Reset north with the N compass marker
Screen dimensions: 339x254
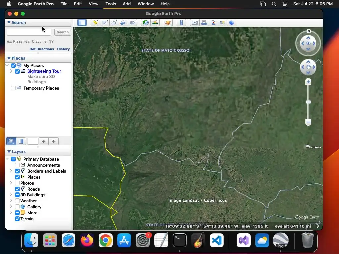309,31
